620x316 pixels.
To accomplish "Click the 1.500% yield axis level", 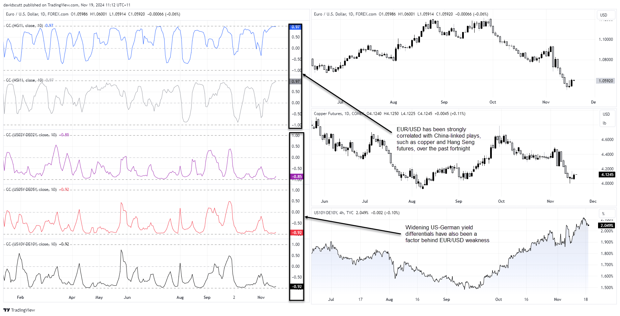I will pyautogui.click(x=607, y=288).
